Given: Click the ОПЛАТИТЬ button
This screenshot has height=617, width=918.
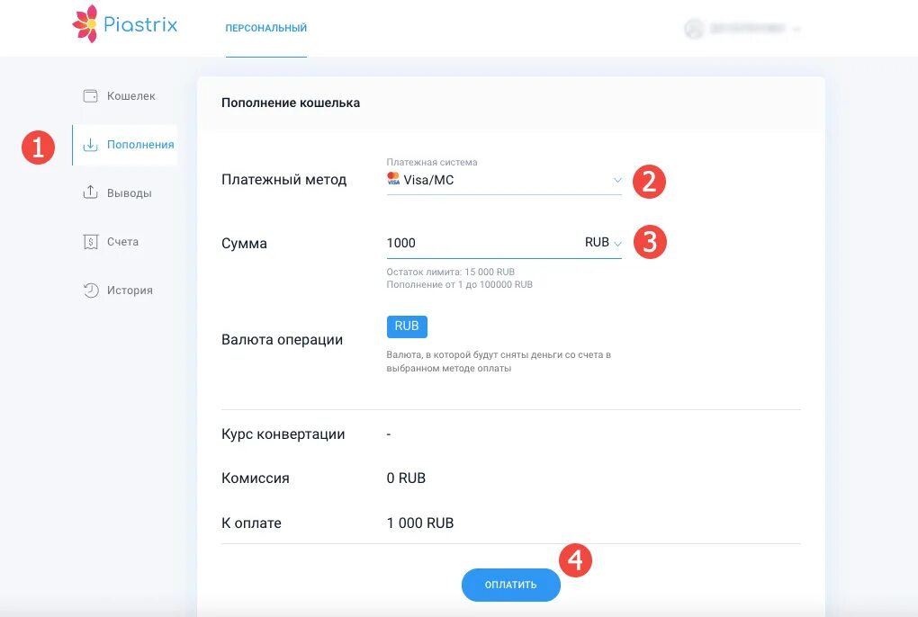Looking at the screenshot, I should pyautogui.click(x=510, y=585).
